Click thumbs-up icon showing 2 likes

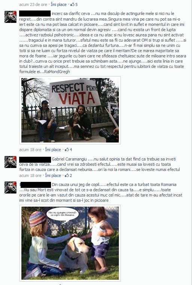(x=67, y=175)
